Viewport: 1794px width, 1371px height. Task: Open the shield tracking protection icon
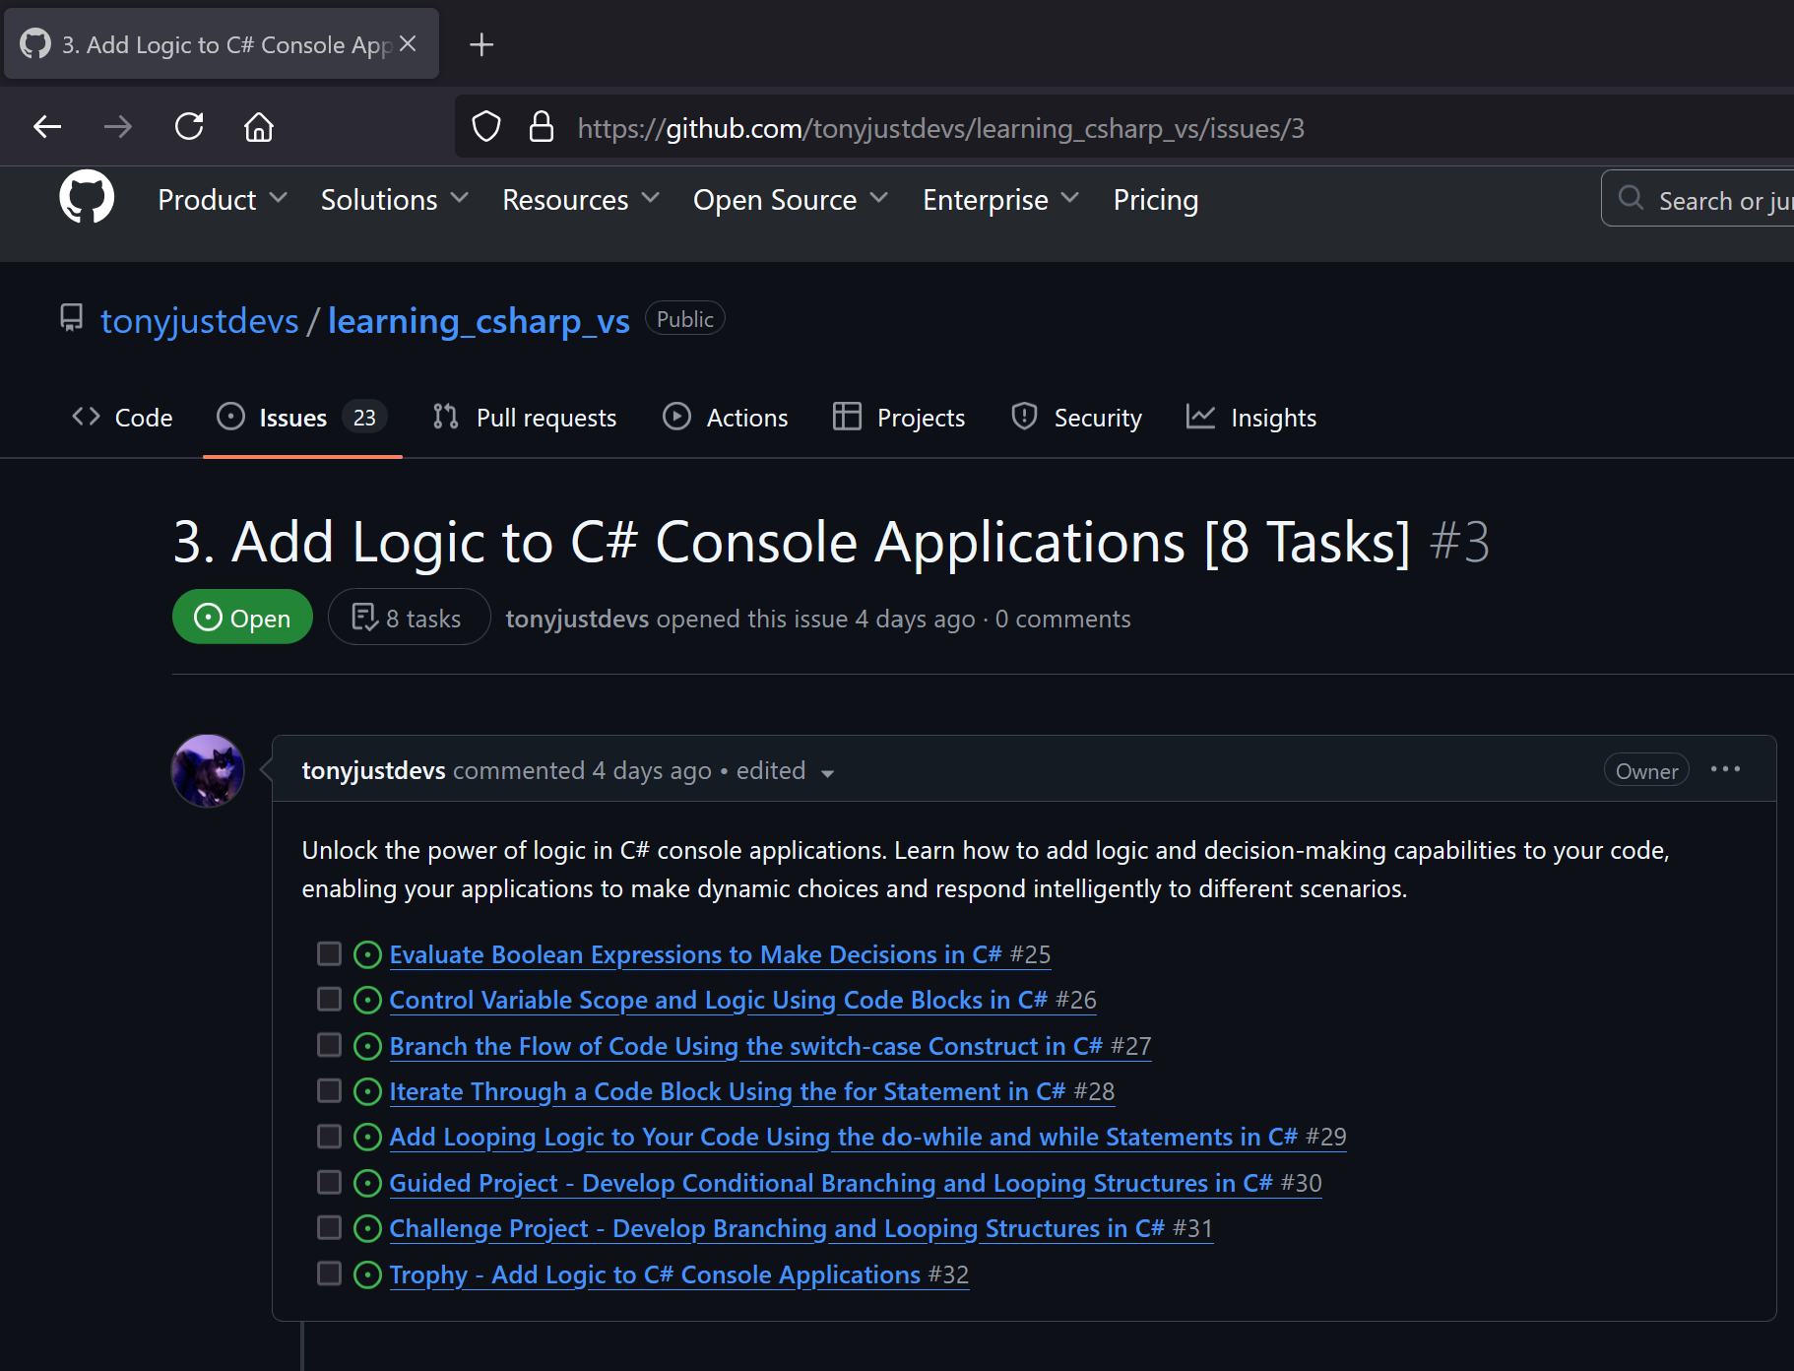click(486, 127)
